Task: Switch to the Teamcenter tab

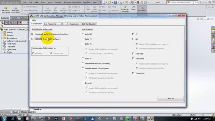Action: point(74,24)
